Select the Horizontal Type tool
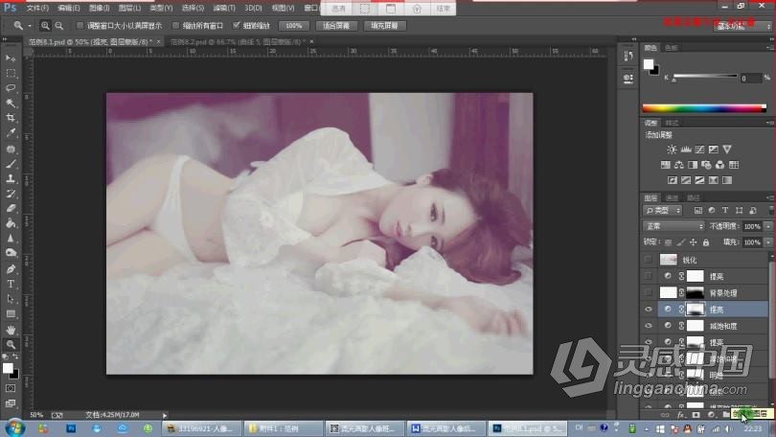The width and height of the screenshot is (776, 437). [11, 284]
